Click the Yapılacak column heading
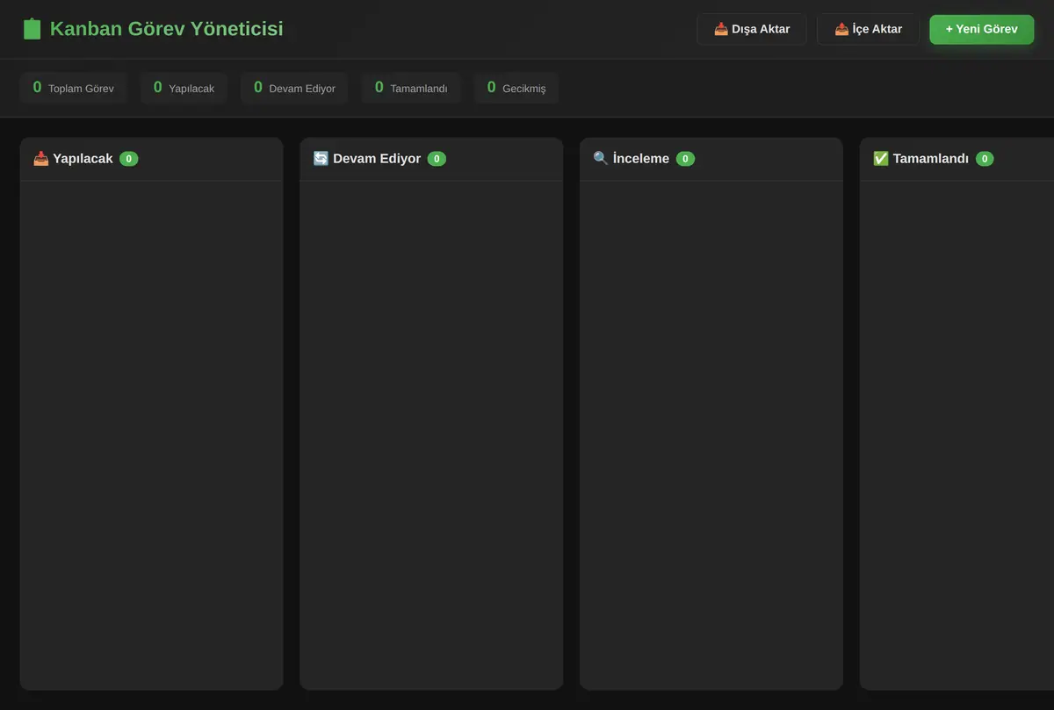Screen dimensions: 1054x710 (x=83, y=159)
